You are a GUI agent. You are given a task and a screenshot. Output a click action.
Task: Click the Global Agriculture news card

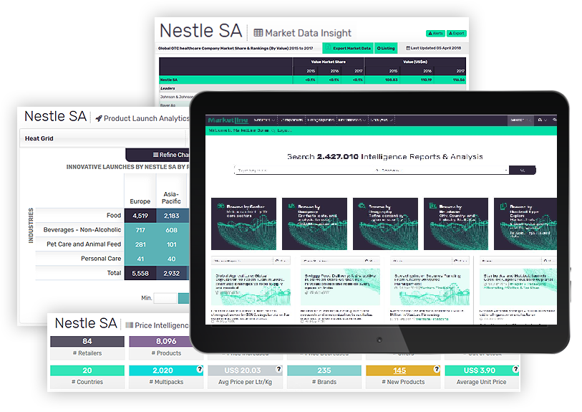(251, 287)
